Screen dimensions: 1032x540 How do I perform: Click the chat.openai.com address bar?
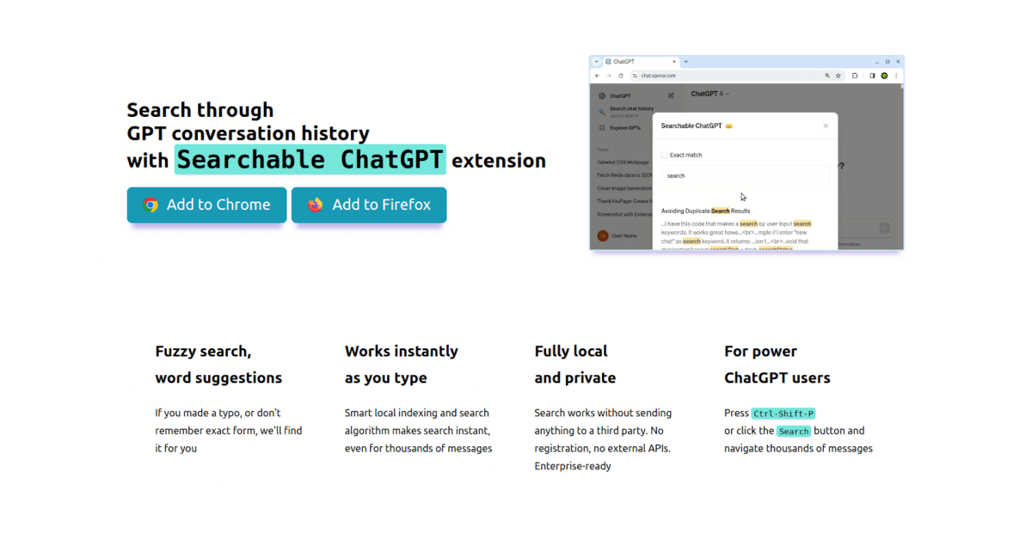[737, 76]
